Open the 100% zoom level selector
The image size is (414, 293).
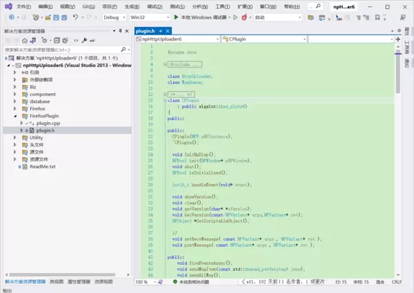144,282
